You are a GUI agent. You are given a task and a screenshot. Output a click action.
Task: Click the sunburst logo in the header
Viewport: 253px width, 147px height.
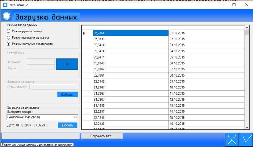[x=7, y=17]
